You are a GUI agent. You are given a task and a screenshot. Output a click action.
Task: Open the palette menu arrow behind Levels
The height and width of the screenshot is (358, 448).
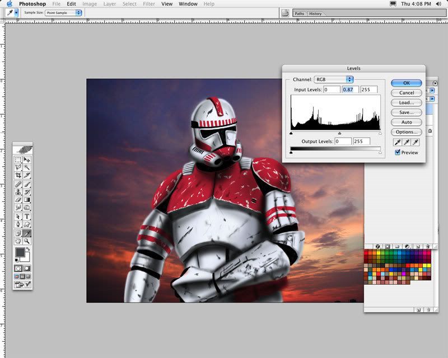(x=435, y=83)
